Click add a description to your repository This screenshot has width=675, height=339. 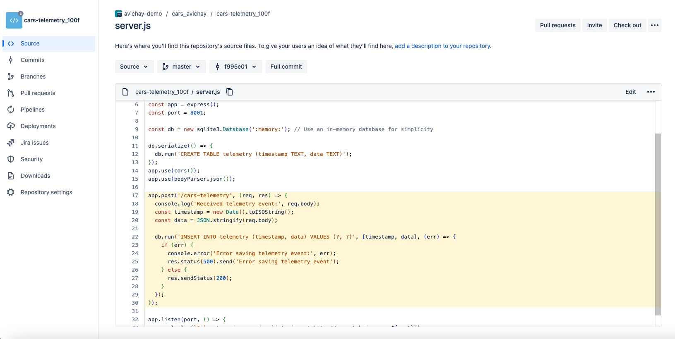442,46
